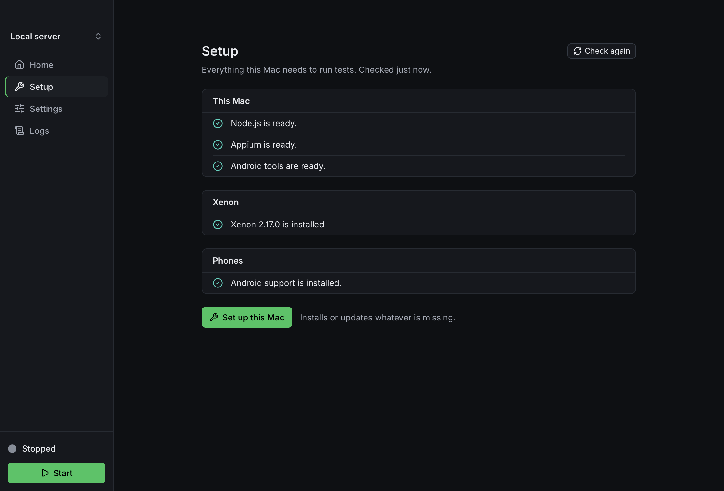
Task: Click the text 'Node.js is ready.'
Action: (264, 123)
